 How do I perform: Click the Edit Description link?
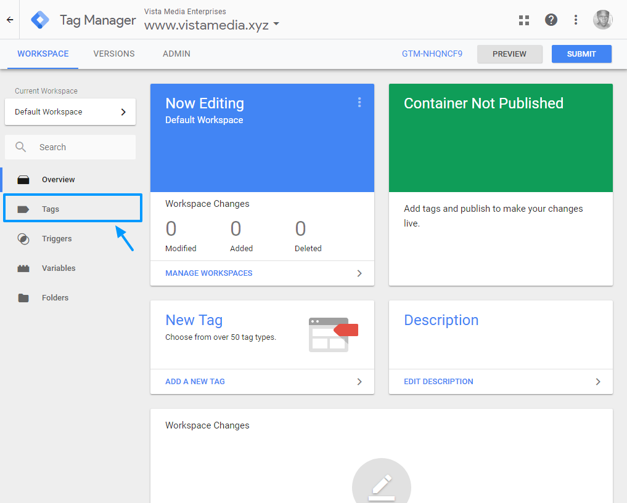(x=438, y=382)
